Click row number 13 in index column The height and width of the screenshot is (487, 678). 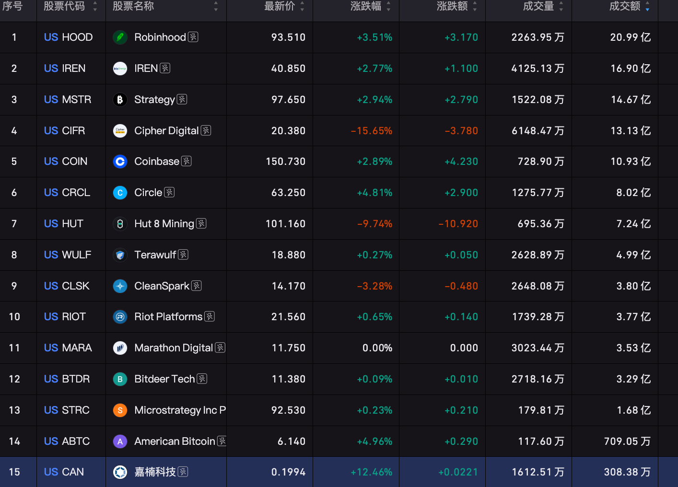pyautogui.click(x=14, y=410)
